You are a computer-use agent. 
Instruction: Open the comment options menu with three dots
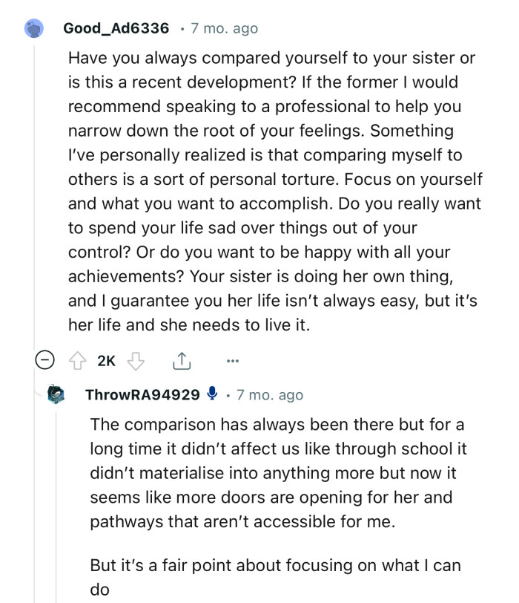(x=233, y=360)
